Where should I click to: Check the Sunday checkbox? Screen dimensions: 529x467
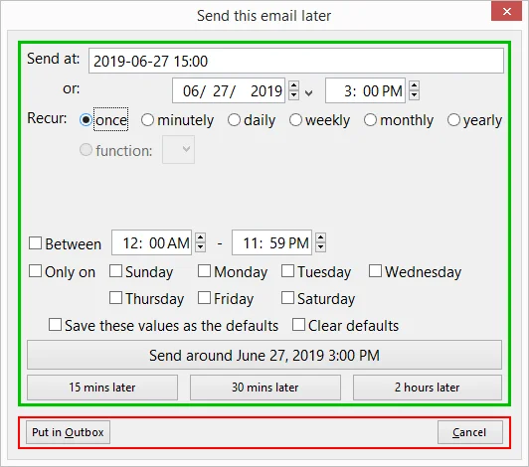click(115, 270)
